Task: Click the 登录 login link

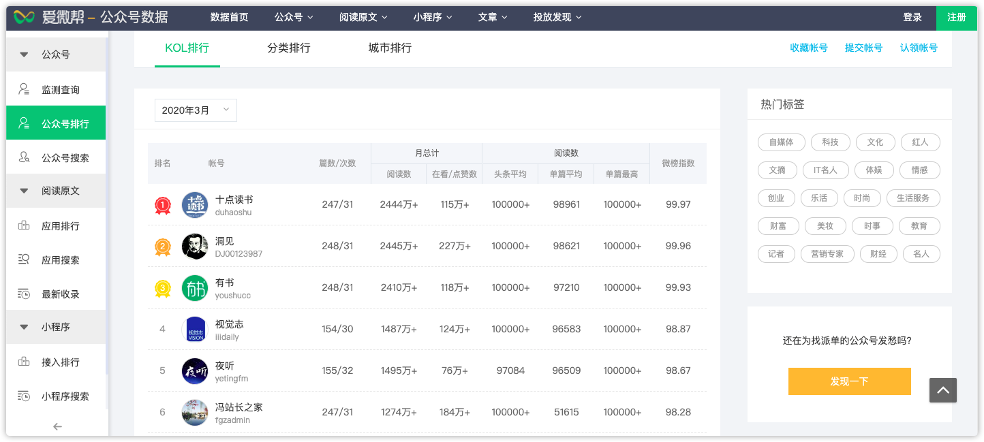Action: point(912,17)
